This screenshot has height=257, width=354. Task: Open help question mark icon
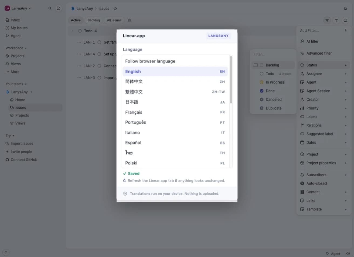[x=6, y=252]
